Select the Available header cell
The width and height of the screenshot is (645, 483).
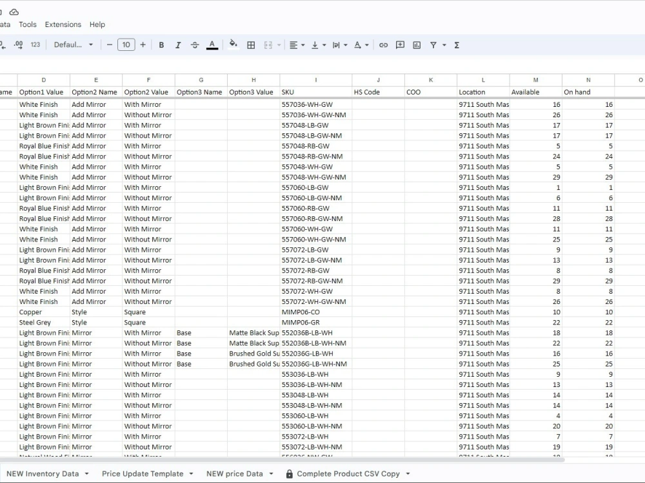[x=535, y=92]
